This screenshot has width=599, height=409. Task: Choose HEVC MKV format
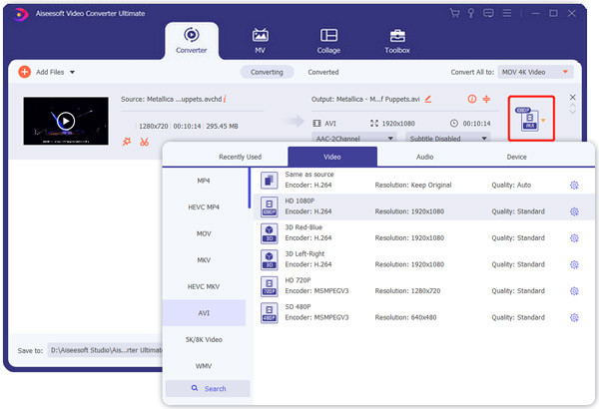tap(204, 286)
